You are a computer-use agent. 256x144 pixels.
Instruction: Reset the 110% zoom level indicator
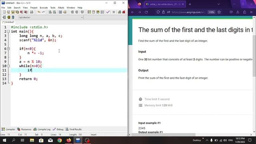[212, 12]
